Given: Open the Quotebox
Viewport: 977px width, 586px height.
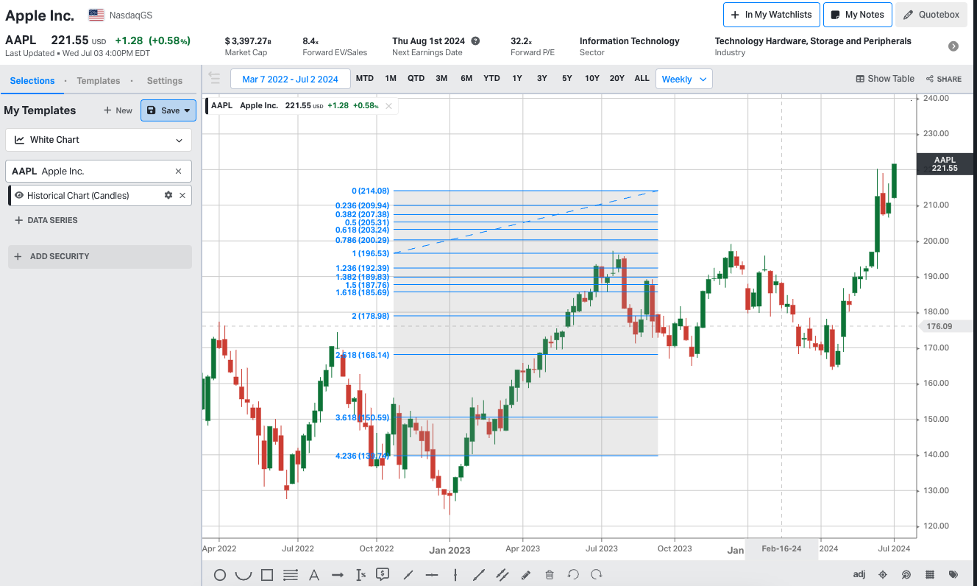Looking at the screenshot, I should [x=931, y=15].
